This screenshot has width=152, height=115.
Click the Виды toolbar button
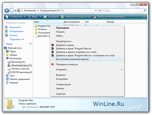pos(33,17)
